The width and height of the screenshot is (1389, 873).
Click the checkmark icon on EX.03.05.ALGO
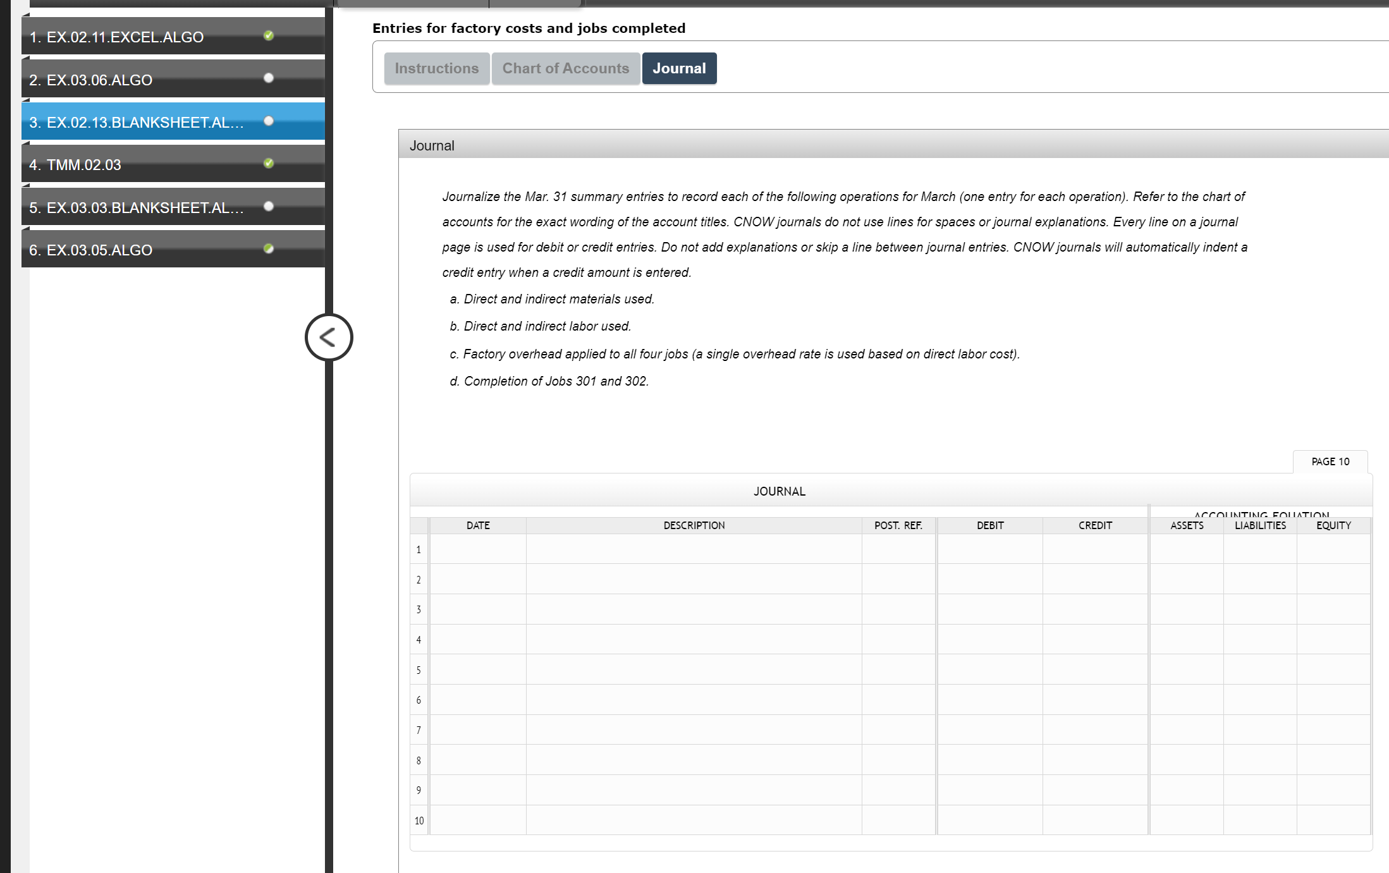coord(269,248)
